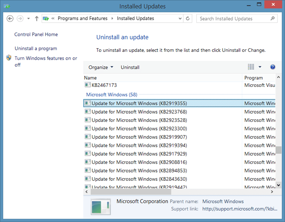Open the address bar history dropdown
This screenshot has width=285, height=222.
[180, 19]
